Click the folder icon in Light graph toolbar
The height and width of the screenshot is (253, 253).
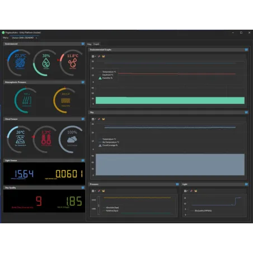pos(196,191)
